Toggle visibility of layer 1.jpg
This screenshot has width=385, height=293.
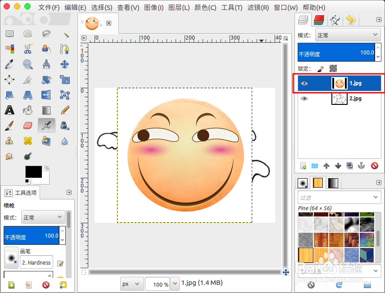[304, 83]
